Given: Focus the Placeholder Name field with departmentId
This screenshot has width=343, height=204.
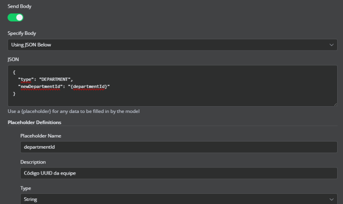Looking at the screenshot, I should coord(178,147).
